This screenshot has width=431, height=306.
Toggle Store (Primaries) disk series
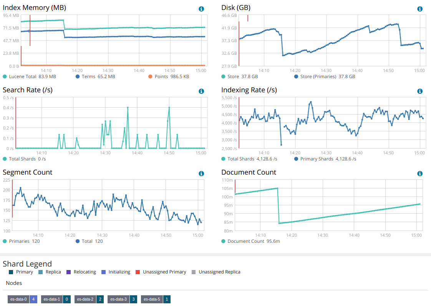click(324, 77)
